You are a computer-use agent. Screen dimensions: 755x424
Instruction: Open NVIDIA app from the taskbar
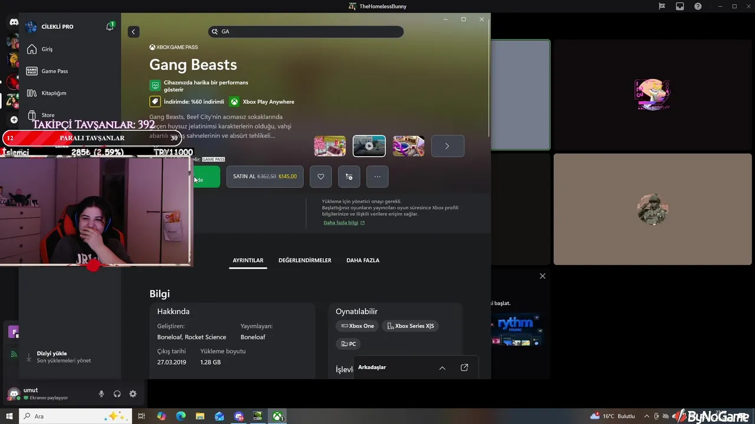pyautogui.click(x=258, y=416)
